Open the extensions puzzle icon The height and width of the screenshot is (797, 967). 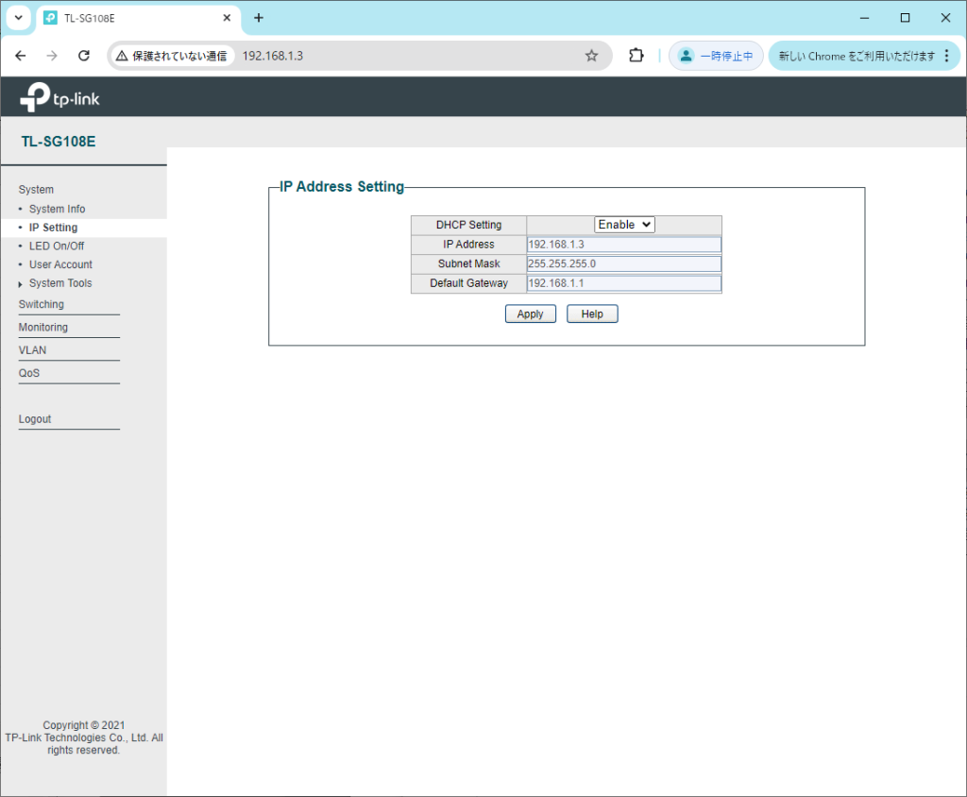(x=636, y=56)
